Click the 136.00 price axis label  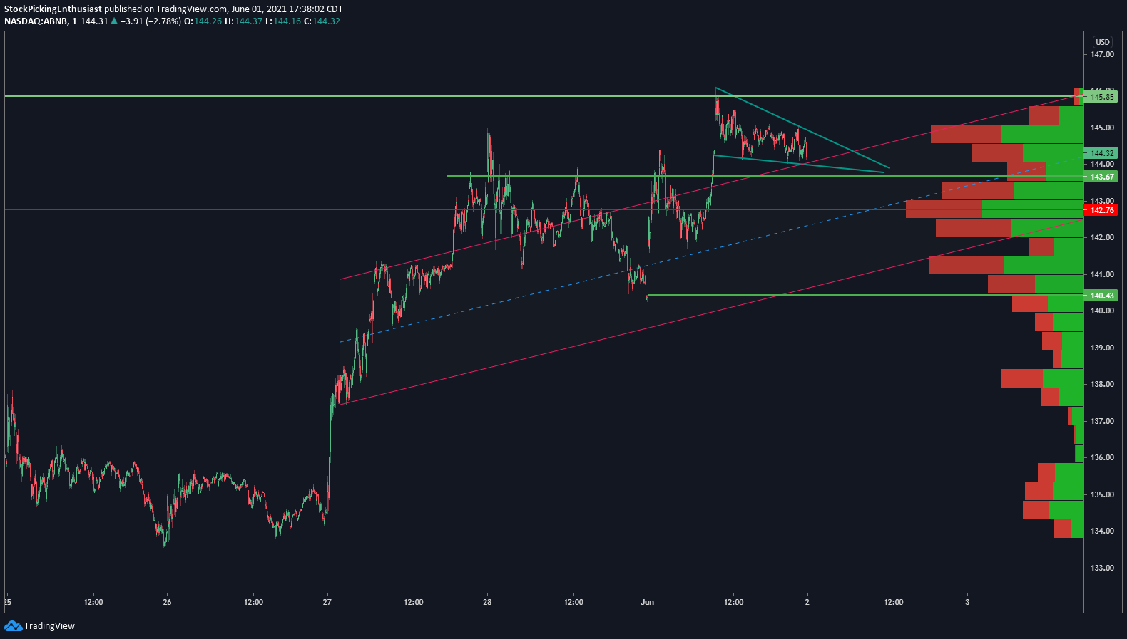[x=1102, y=457]
